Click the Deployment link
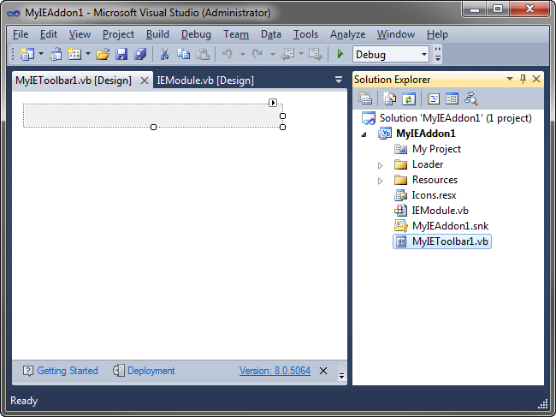Viewport: 556px width, 417px height. (x=151, y=371)
